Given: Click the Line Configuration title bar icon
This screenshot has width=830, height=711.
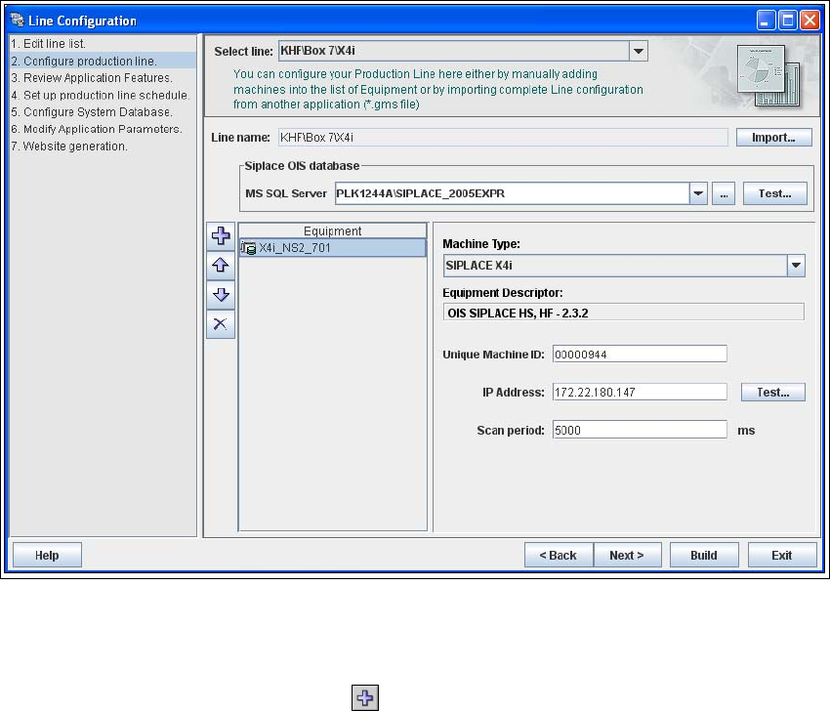Looking at the screenshot, I should click(17, 21).
